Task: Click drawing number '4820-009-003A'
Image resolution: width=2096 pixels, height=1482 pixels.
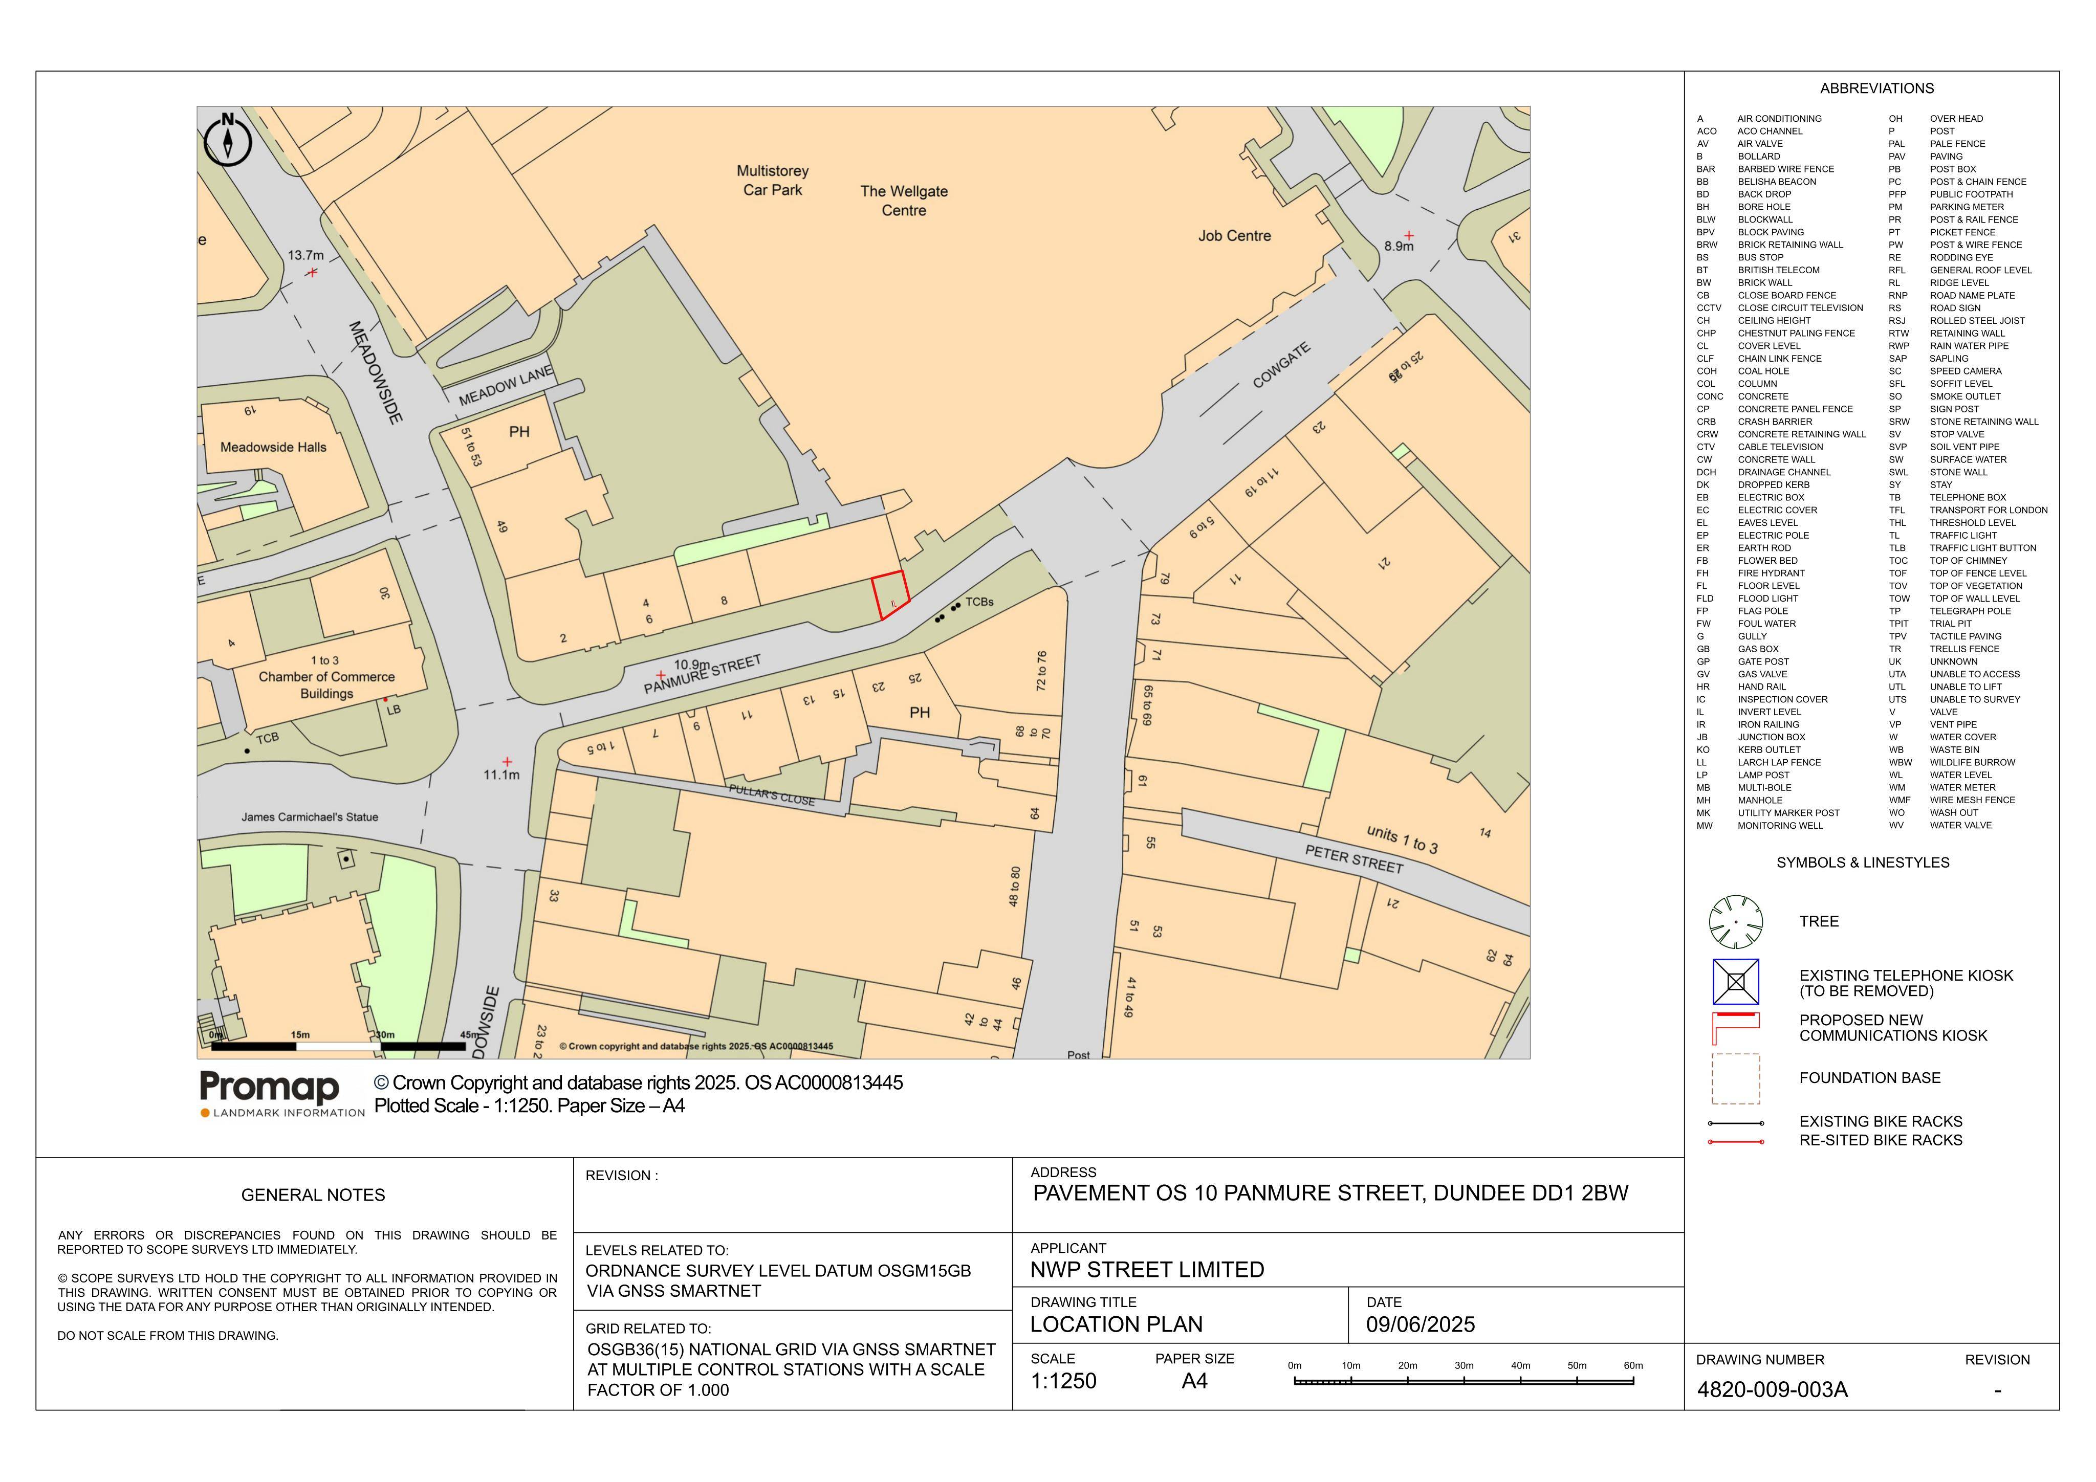Action: 1772,1390
